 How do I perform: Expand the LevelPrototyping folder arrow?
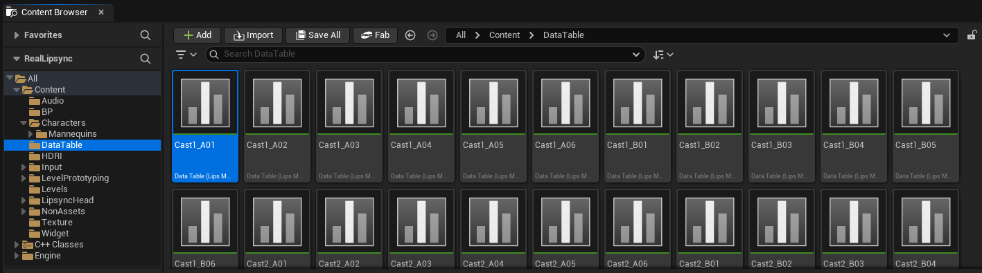coord(24,178)
